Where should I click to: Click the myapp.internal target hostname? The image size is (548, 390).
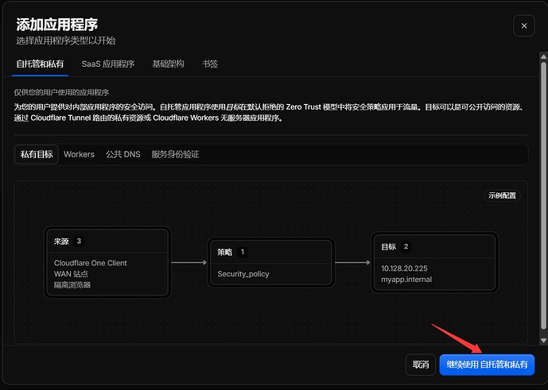tap(406, 280)
